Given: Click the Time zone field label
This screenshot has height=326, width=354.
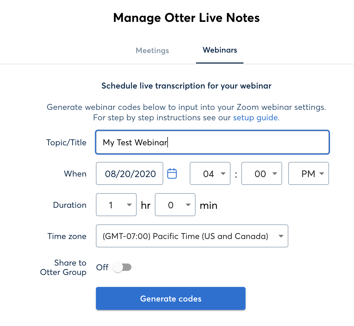Looking at the screenshot, I should point(67,236).
